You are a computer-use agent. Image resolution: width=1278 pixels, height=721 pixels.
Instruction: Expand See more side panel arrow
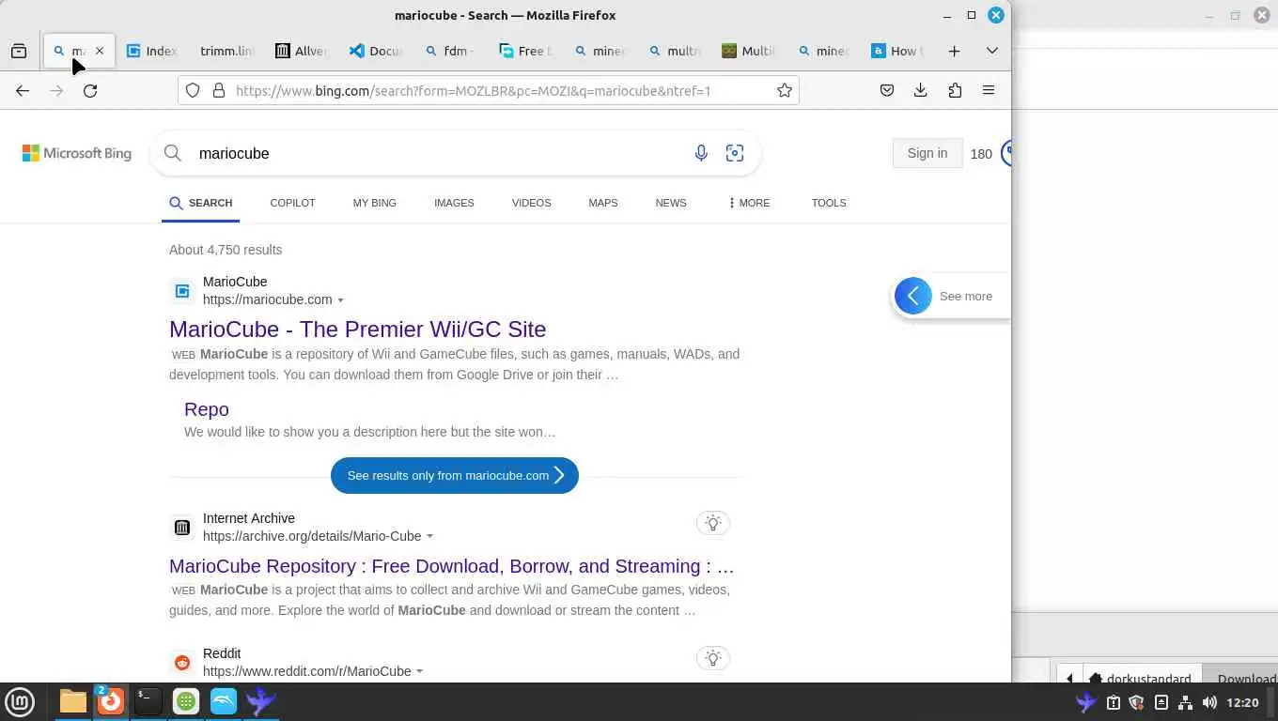click(912, 296)
